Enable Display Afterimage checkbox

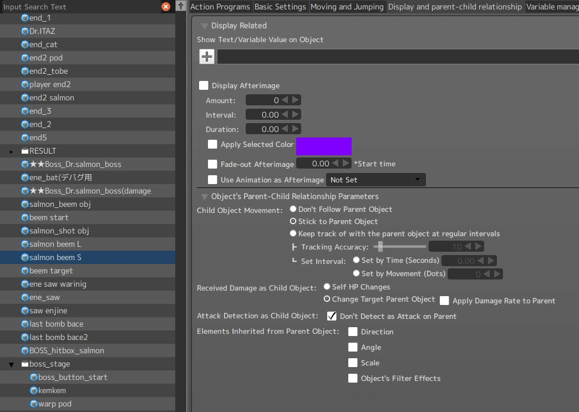(204, 85)
